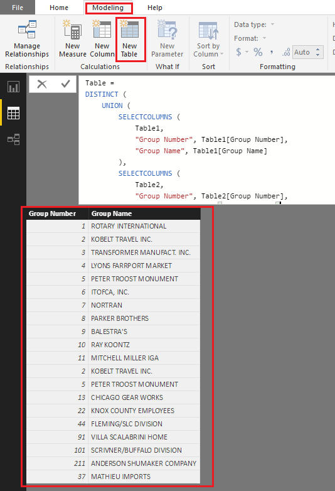Apply currency format with dollar icon
This screenshot has width=335, height=491.
pyautogui.click(x=238, y=52)
